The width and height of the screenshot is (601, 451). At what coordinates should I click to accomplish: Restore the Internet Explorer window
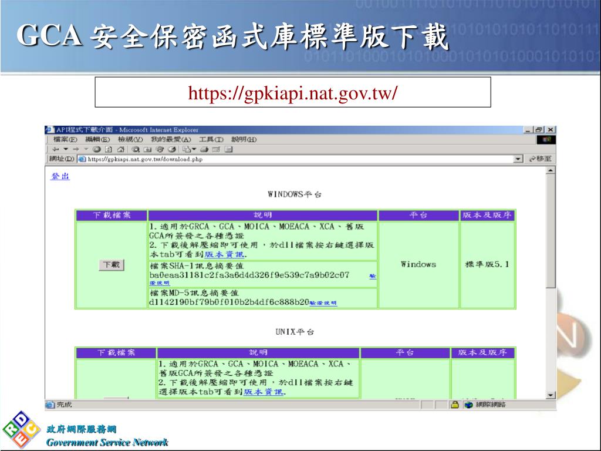point(539,130)
